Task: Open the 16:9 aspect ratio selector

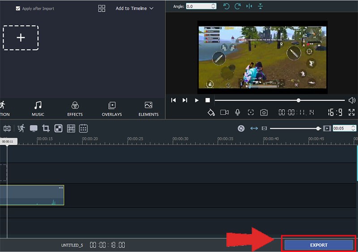Action: [x=335, y=112]
